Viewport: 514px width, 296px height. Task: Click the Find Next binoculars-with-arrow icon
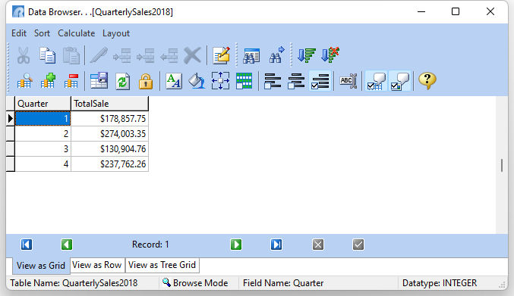(x=276, y=55)
